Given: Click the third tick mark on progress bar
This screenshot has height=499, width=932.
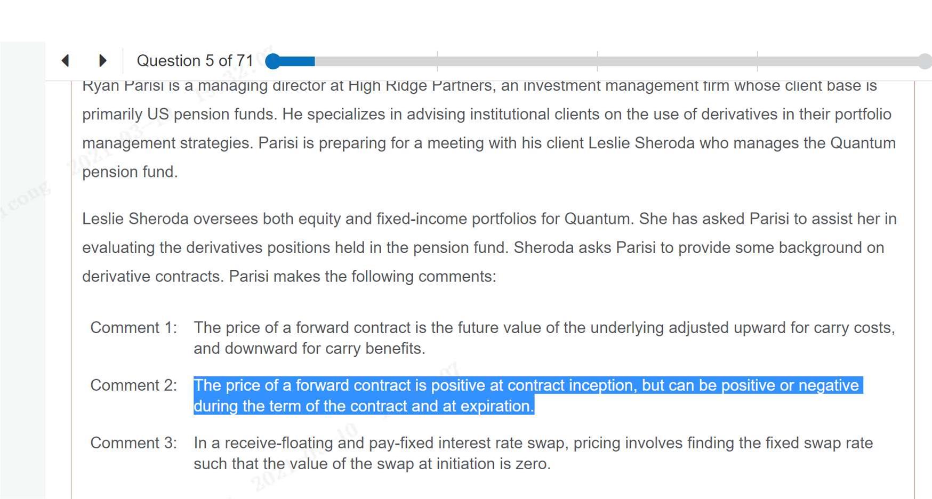Looking at the screenshot, I should click(757, 61).
